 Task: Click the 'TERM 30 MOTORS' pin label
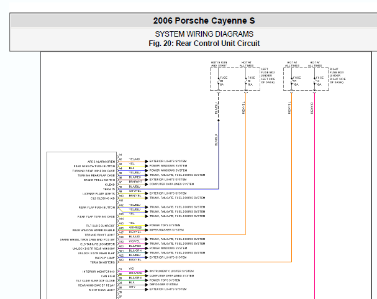tap(102, 262)
